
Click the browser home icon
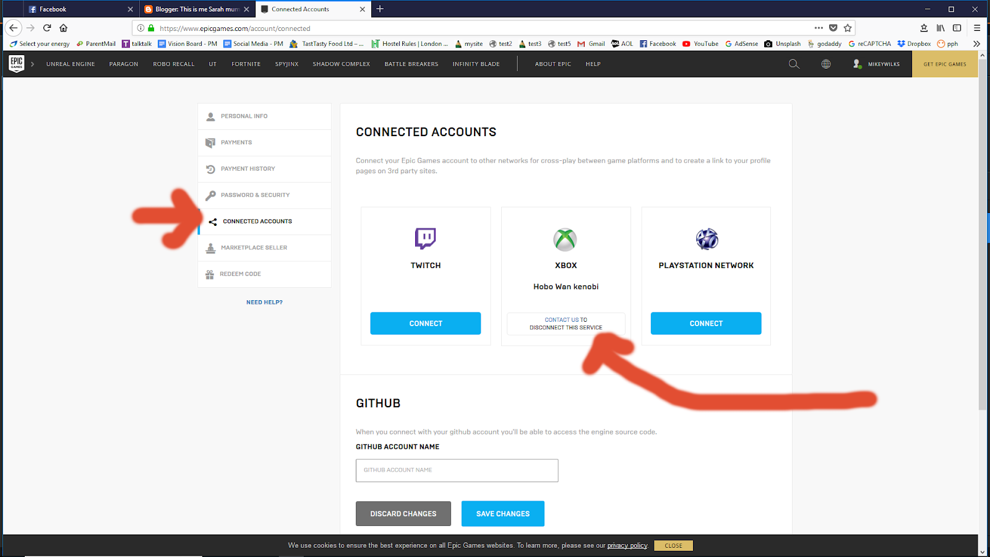tap(63, 28)
